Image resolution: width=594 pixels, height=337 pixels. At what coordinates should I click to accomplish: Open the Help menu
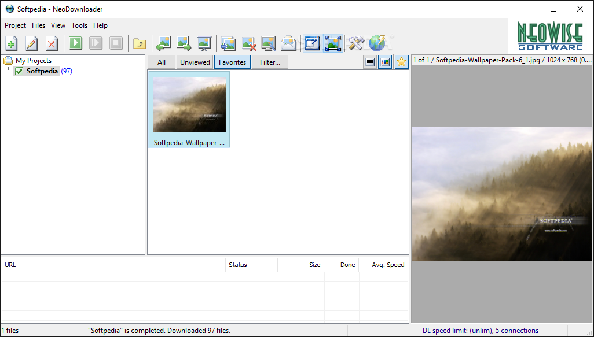click(x=100, y=25)
